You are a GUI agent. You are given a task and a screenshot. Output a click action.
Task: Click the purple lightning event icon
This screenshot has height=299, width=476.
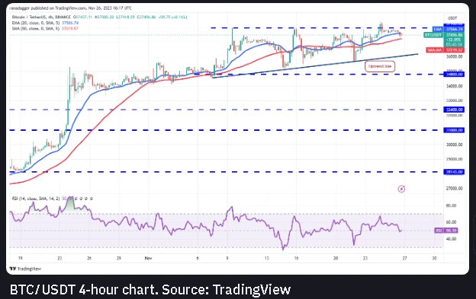point(401,189)
